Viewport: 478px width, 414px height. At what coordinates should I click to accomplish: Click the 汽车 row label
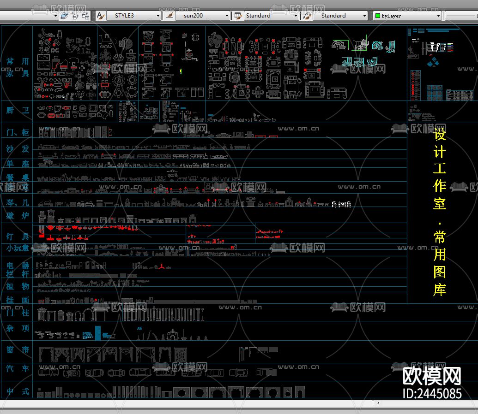pyautogui.click(x=18, y=369)
